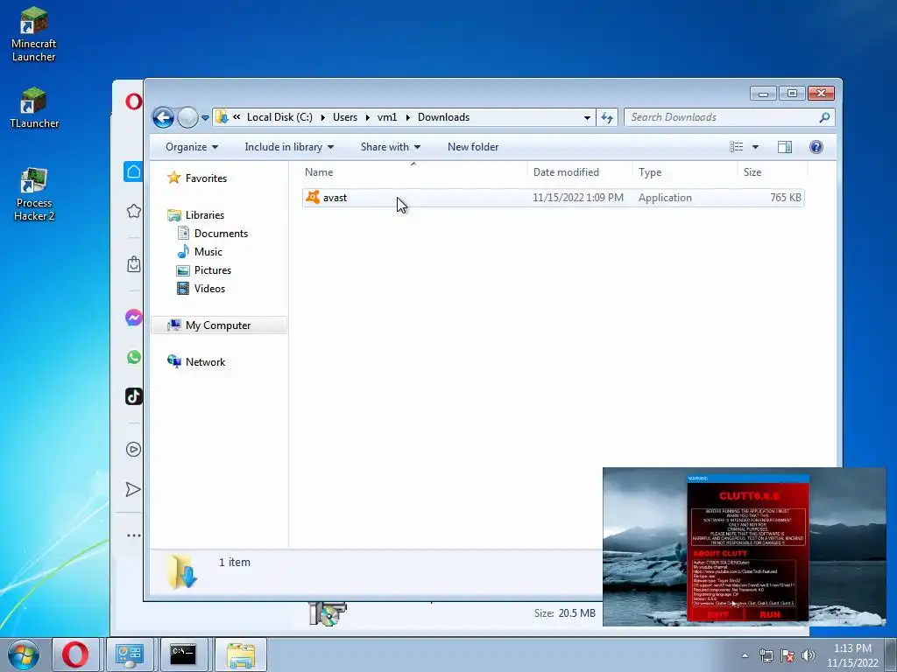897x672 pixels.
Task: Click vm1 in the address path
Action: tap(386, 117)
